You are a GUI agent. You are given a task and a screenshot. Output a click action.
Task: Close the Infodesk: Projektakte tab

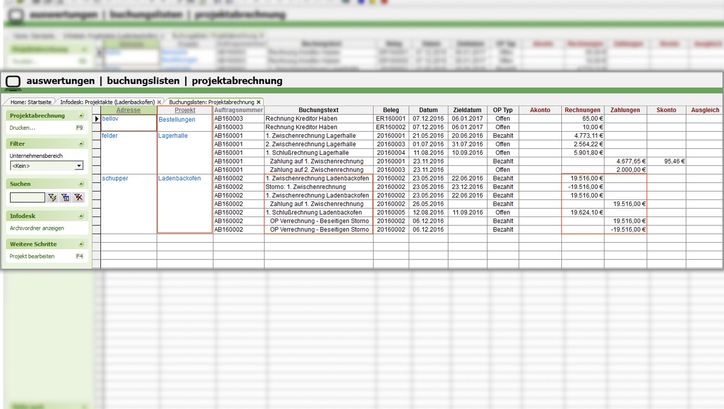159,102
